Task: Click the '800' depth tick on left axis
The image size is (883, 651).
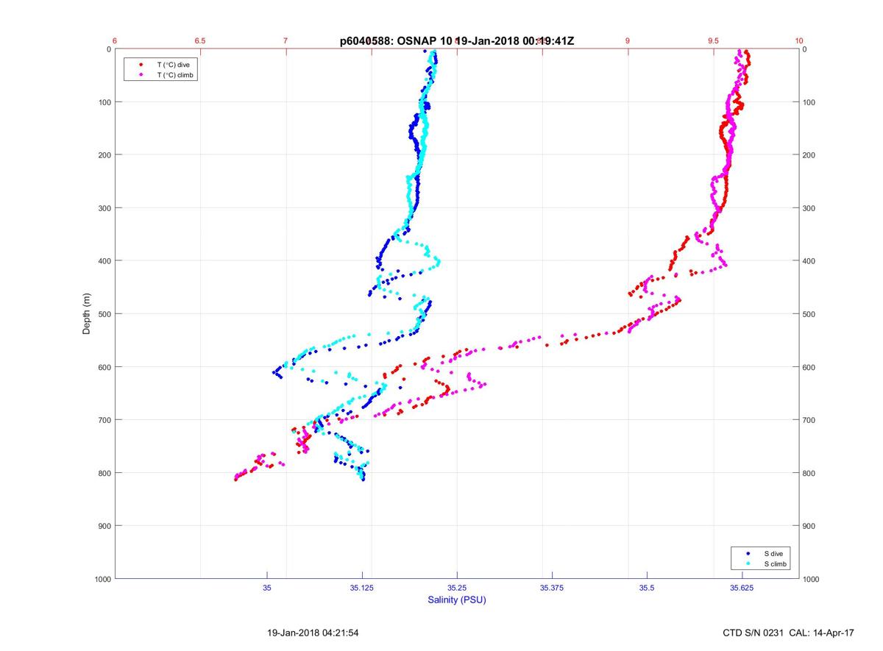Action: (103, 473)
